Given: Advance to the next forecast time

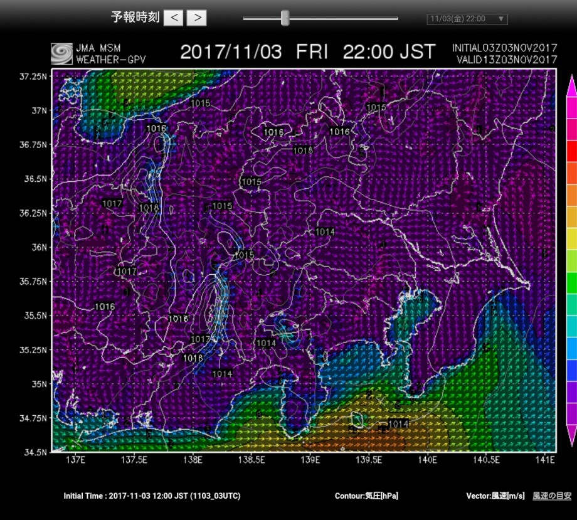Looking at the screenshot, I should [x=196, y=18].
